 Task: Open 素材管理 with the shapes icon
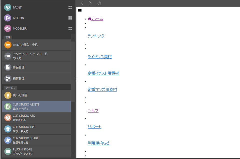pos(8,78)
